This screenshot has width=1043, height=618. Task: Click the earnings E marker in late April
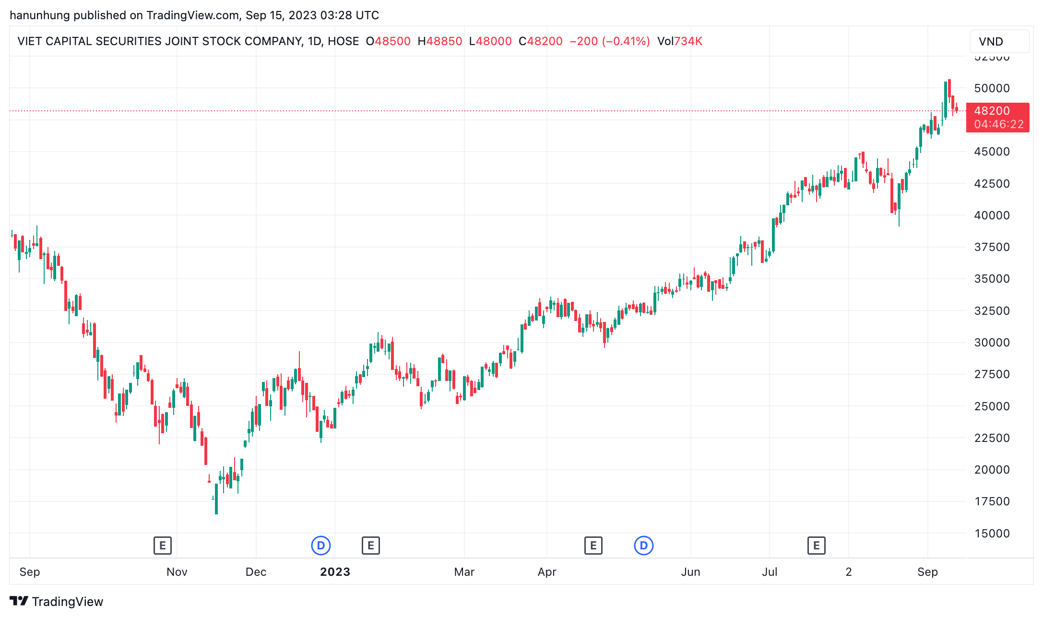pyautogui.click(x=593, y=546)
